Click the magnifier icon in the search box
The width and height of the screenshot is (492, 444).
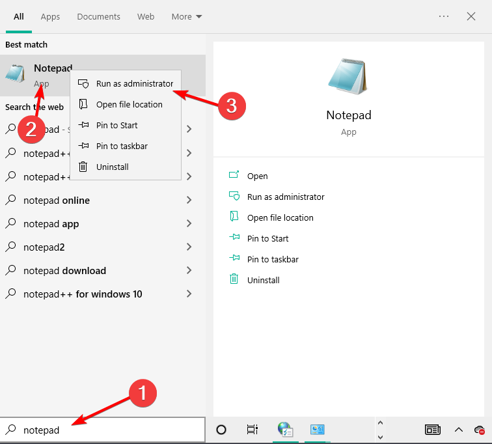pyautogui.click(x=10, y=429)
